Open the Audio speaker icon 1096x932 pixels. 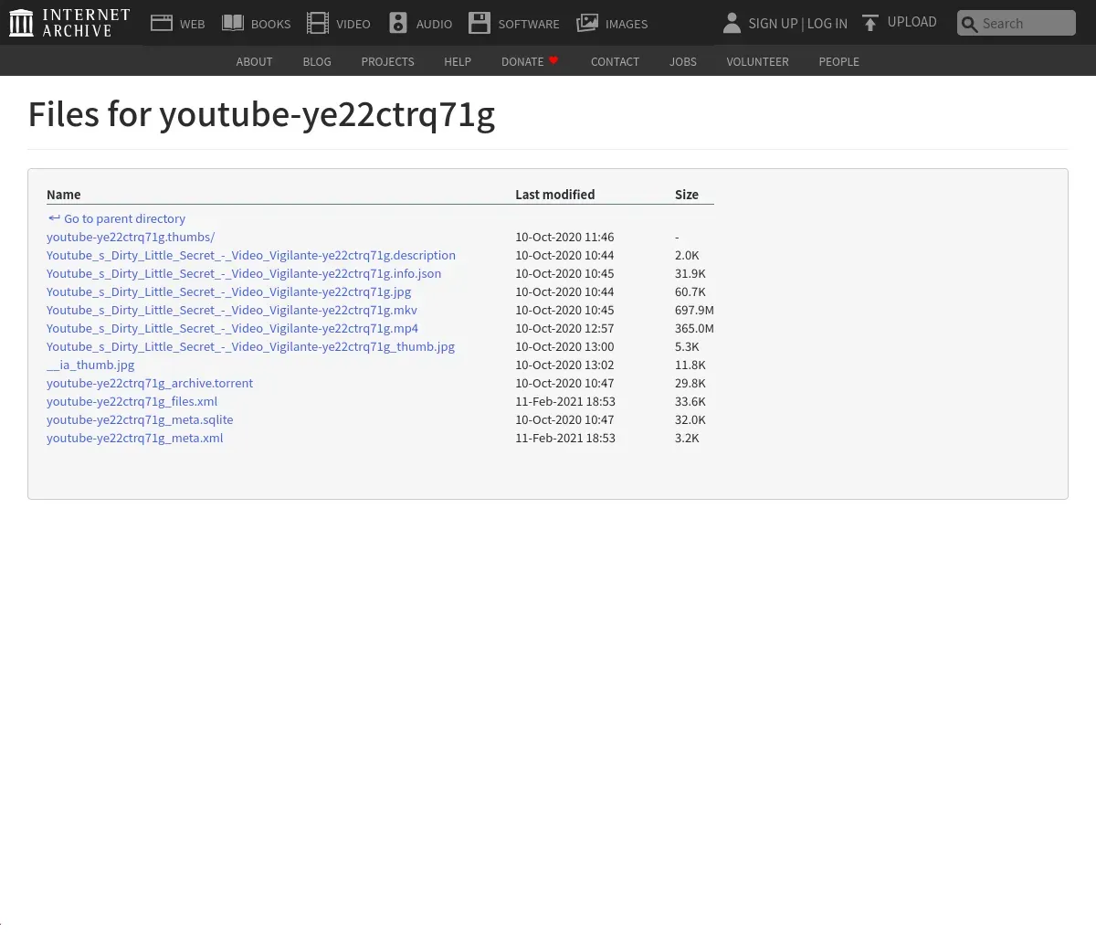pyautogui.click(x=398, y=23)
